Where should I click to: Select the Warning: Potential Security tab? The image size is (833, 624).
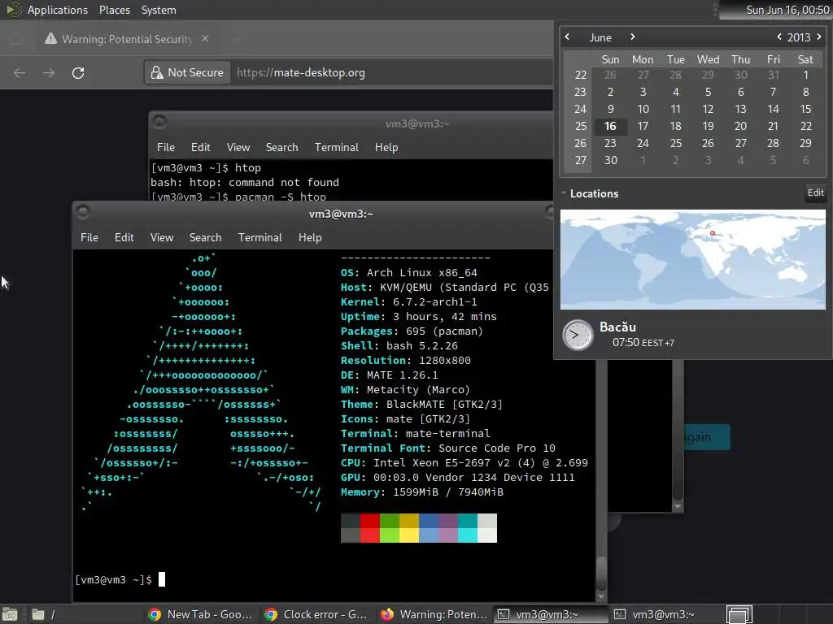click(x=126, y=39)
